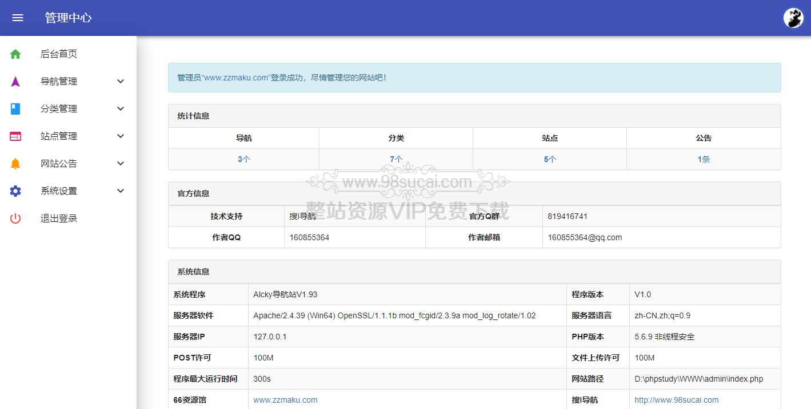The height and width of the screenshot is (409, 811).
Task: Open the 网站公告 menu item
Action: click(x=58, y=163)
